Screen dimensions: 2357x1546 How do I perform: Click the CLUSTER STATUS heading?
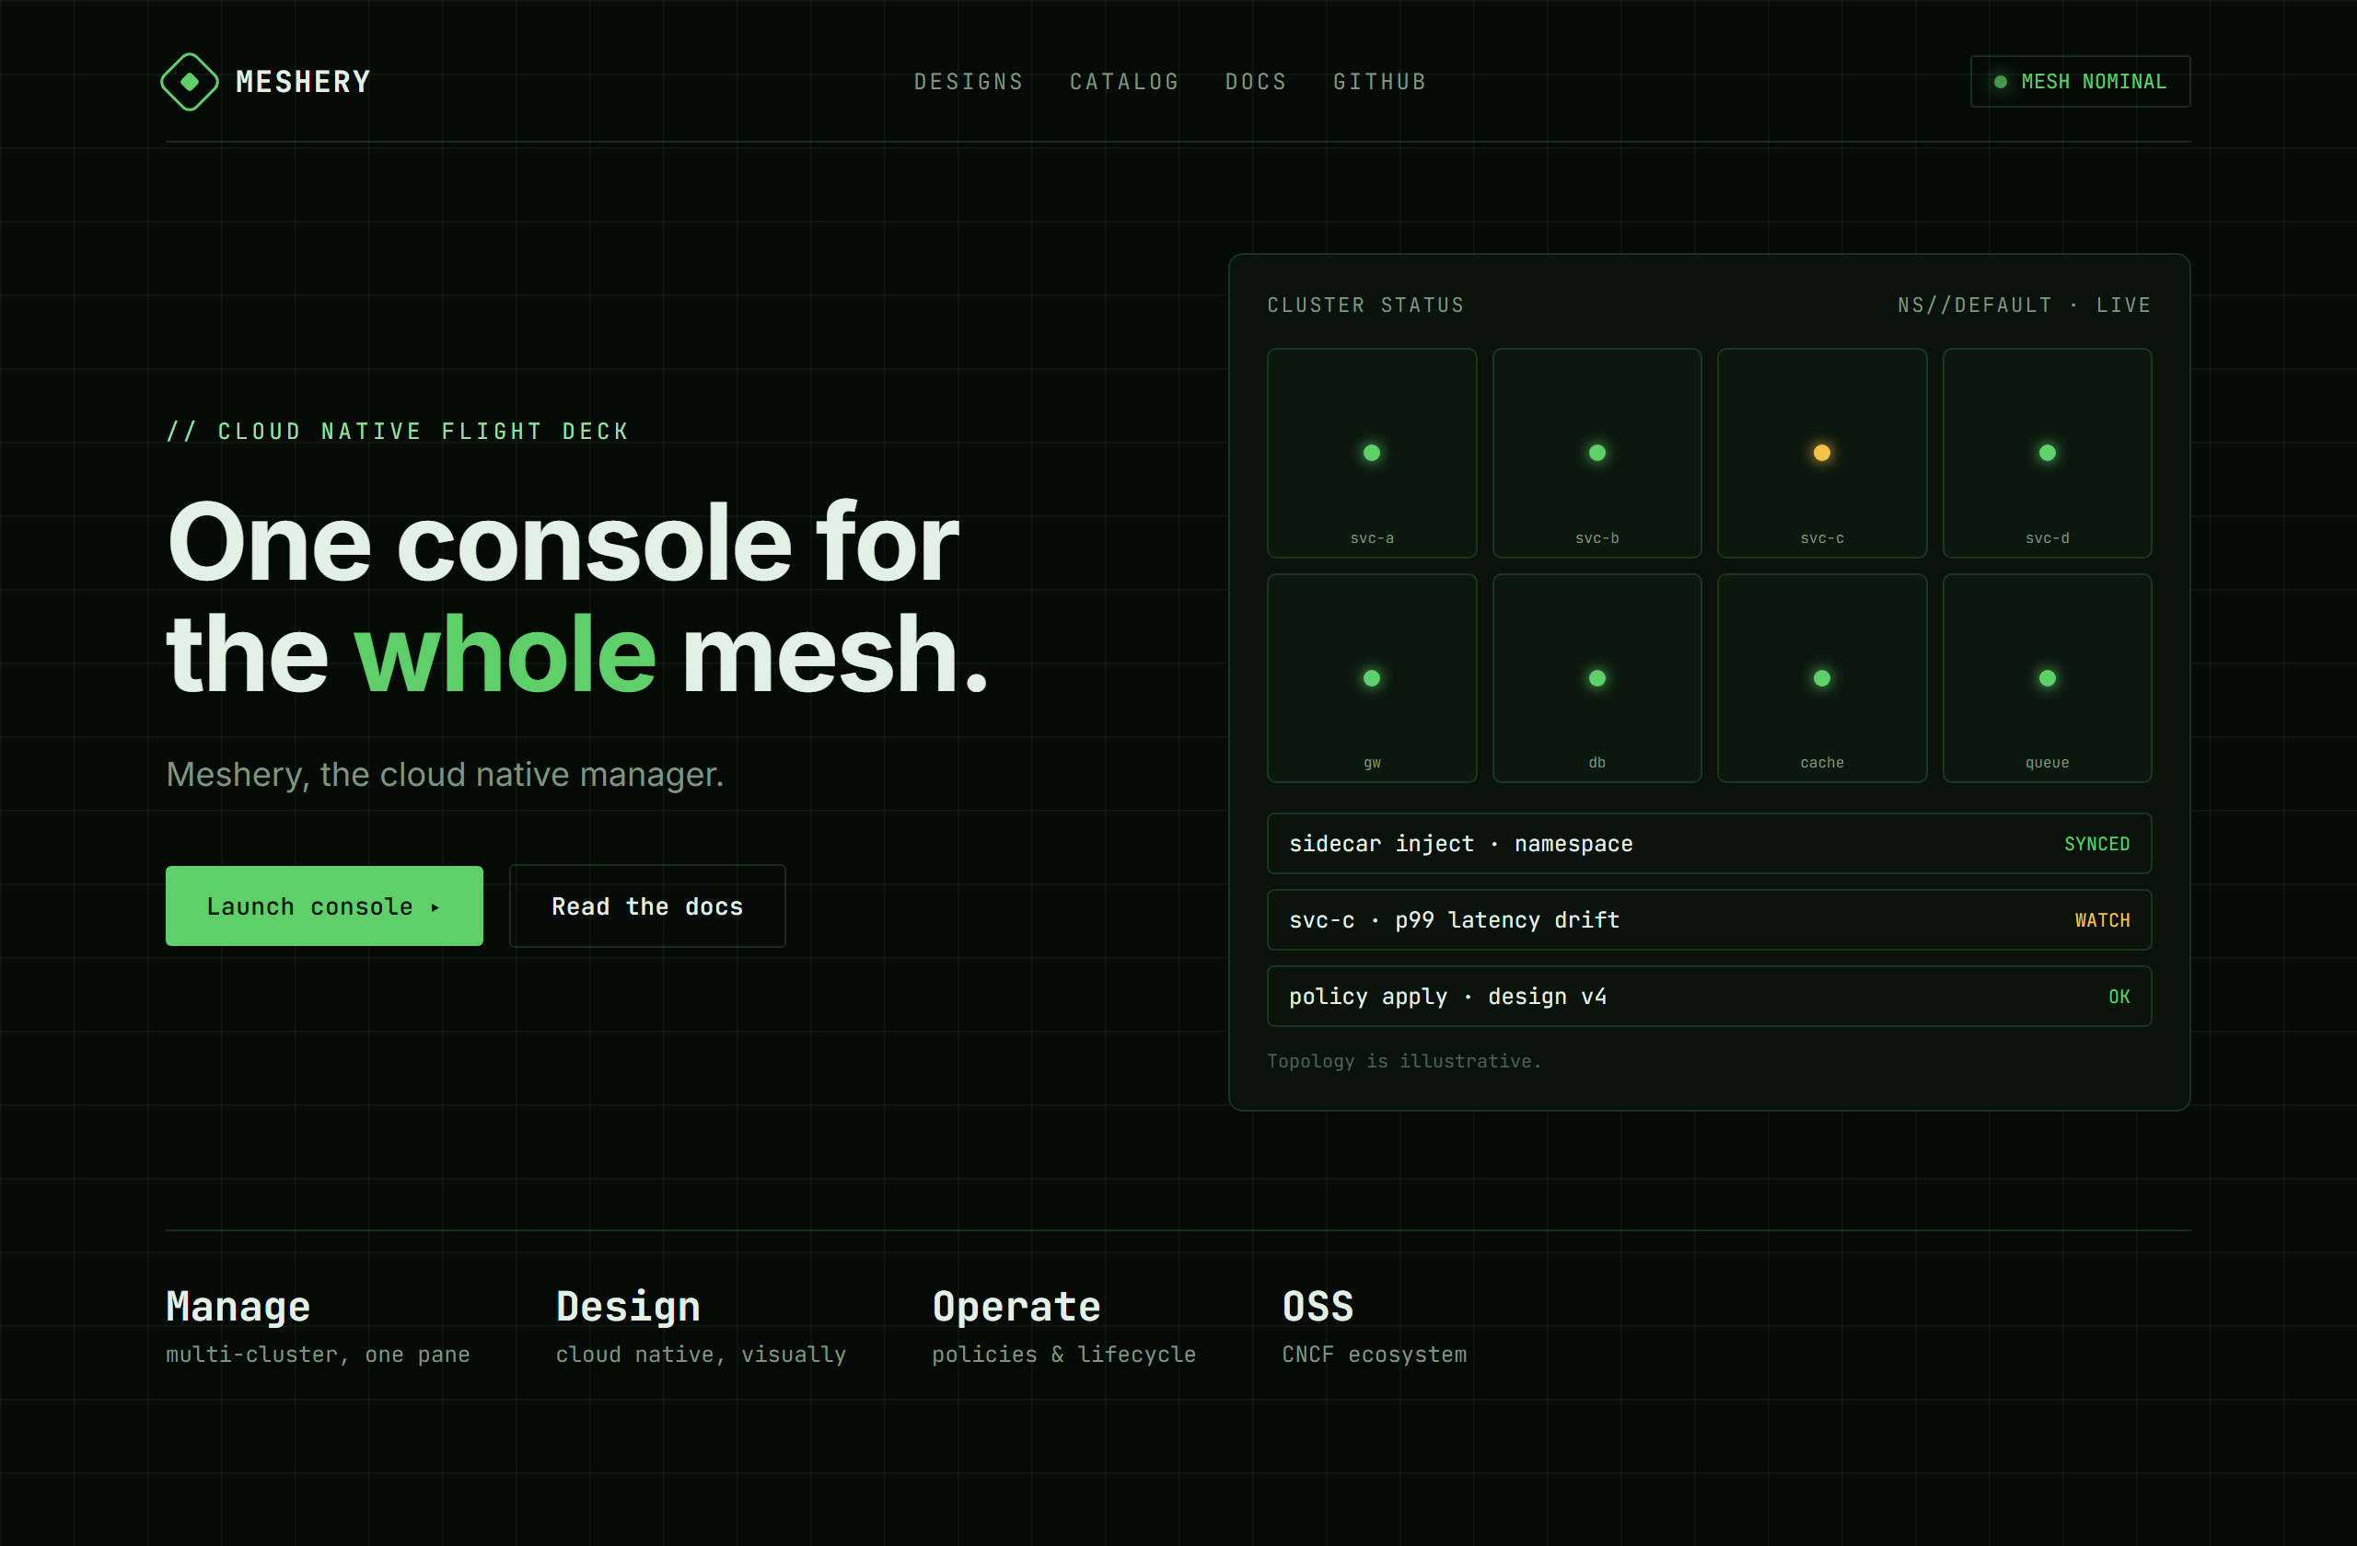pyautogui.click(x=1365, y=305)
